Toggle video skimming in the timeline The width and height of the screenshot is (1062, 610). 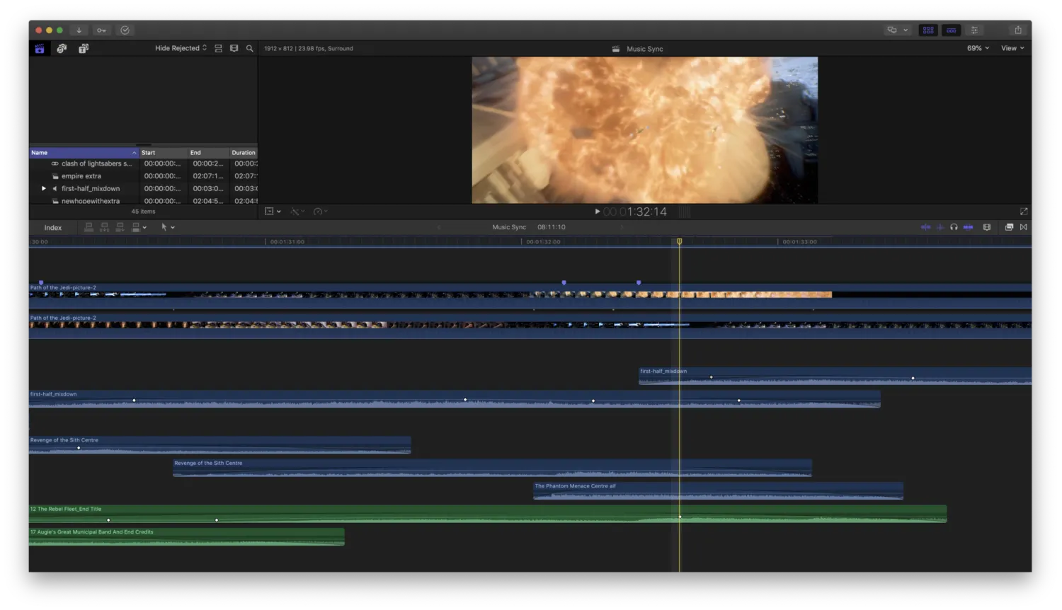[x=925, y=227]
